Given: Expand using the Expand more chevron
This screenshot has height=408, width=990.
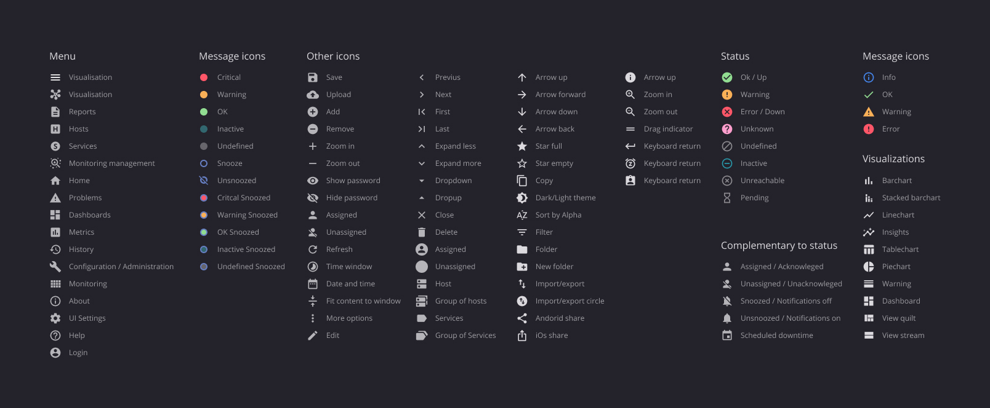Looking at the screenshot, I should pos(422,163).
